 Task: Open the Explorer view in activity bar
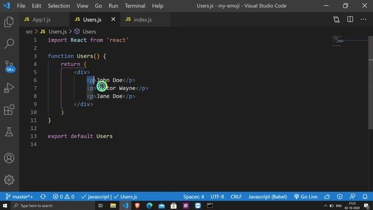[x=9, y=22]
